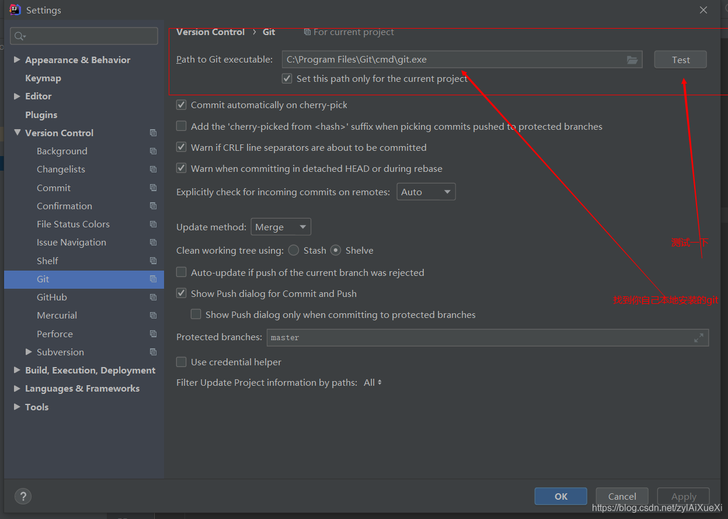Enable 'Auto-update if push of the current branch was rejected'
Viewport: 728px width, 519px height.
point(181,272)
